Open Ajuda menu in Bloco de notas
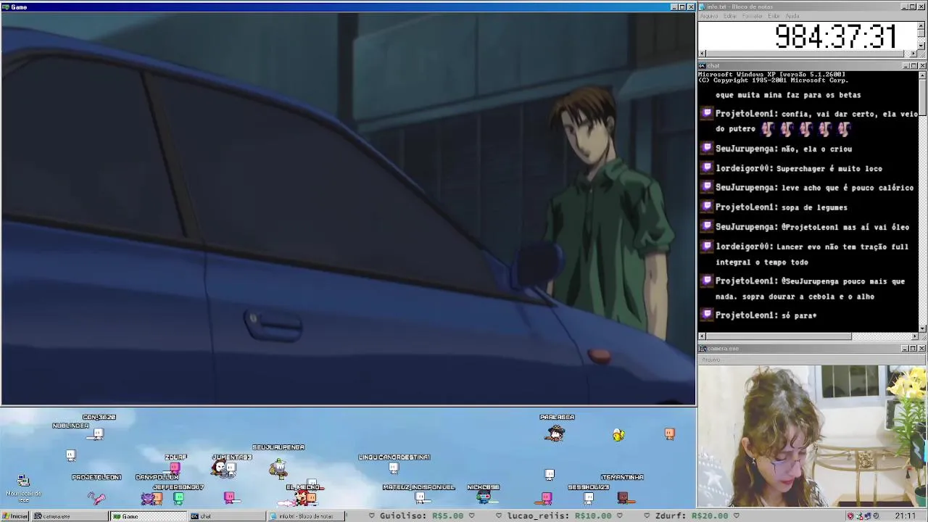This screenshot has width=928, height=522. coord(792,16)
